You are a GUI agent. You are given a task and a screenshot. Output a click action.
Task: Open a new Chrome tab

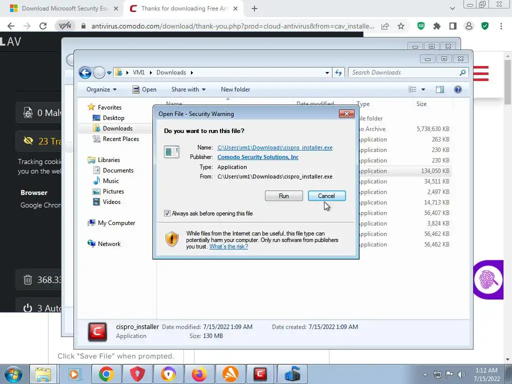coord(254,9)
